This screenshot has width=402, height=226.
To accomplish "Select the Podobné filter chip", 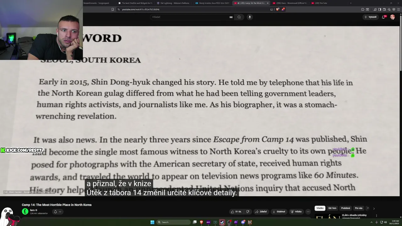I will click(345, 208).
